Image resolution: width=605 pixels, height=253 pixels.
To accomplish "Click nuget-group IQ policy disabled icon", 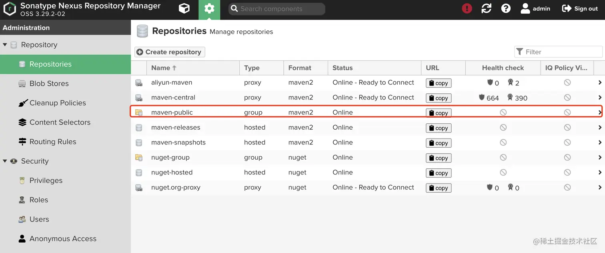I will (567, 158).
